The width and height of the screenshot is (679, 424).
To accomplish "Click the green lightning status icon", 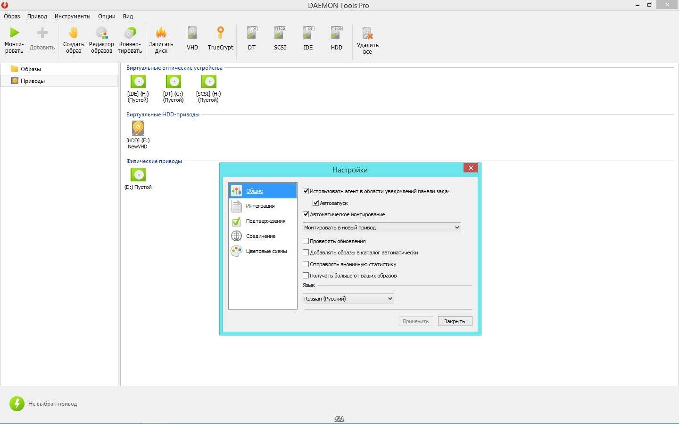I will [17, 403].
